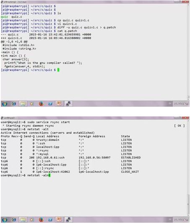Click 'State' column header

[x=125, y=136]
